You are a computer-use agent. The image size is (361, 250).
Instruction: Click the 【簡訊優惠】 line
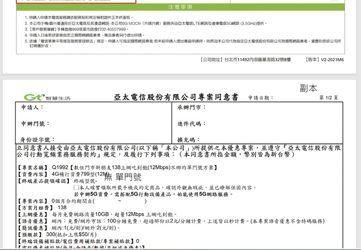[69, 228]
